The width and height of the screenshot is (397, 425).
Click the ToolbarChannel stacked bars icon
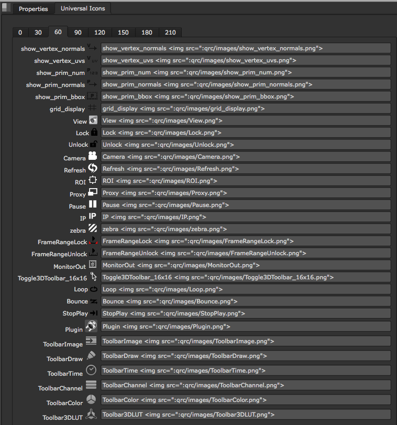[x=91, y=384]
